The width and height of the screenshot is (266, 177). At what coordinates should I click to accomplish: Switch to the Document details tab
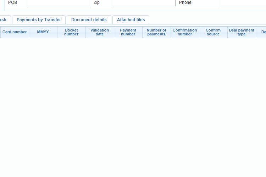[89, 20]
